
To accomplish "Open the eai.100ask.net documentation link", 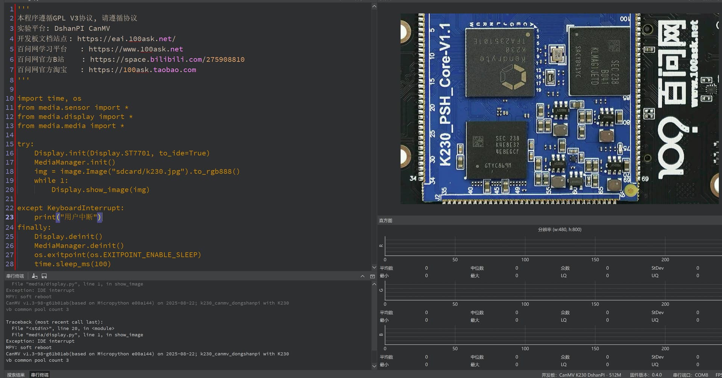I will tap(126, 39).
